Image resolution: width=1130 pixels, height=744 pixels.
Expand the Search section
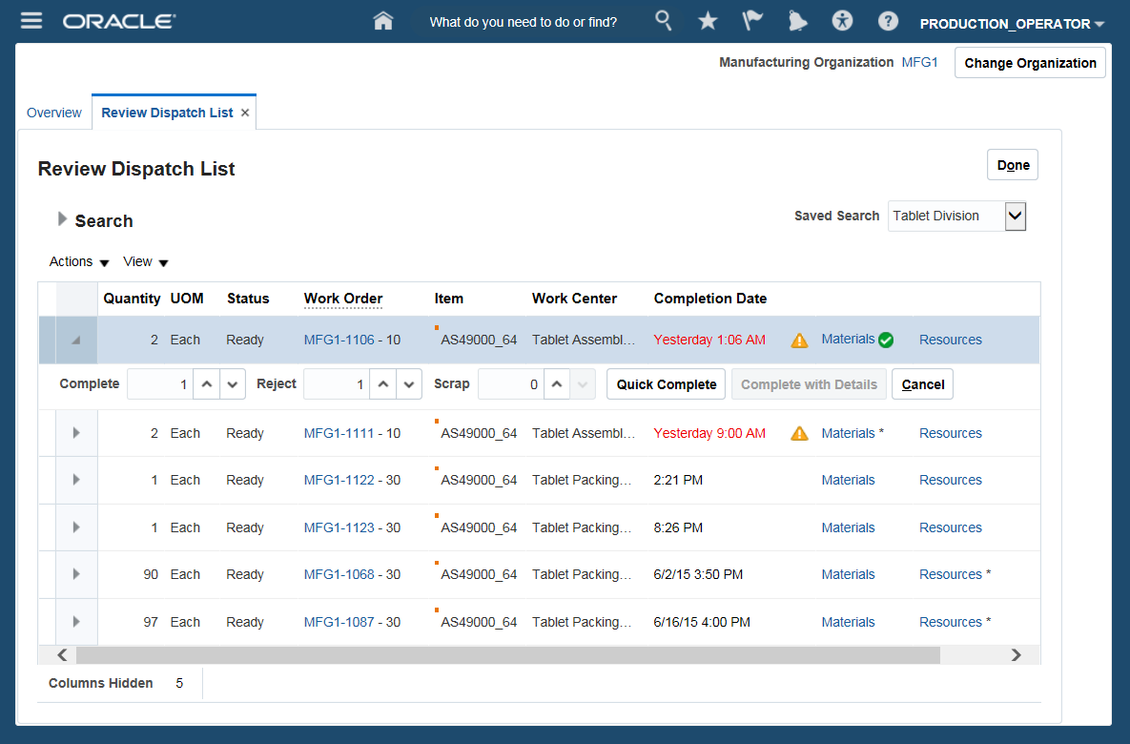pyautogui.click(x=63, y=219)
